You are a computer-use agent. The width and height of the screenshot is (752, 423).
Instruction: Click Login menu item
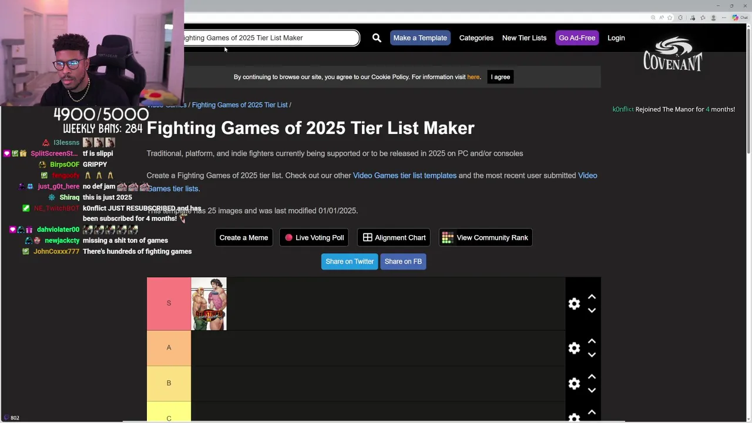(x=616, y=38)
